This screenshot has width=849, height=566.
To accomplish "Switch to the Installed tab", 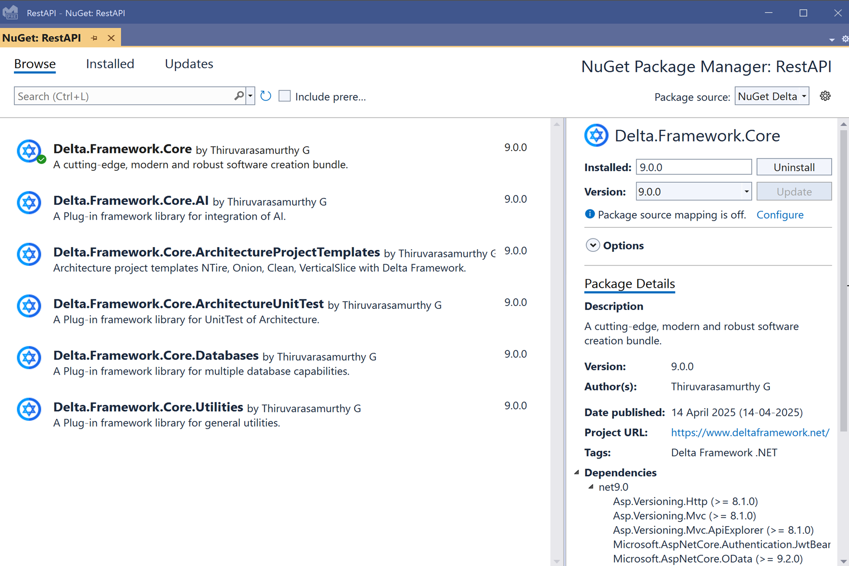I will 110,64.
